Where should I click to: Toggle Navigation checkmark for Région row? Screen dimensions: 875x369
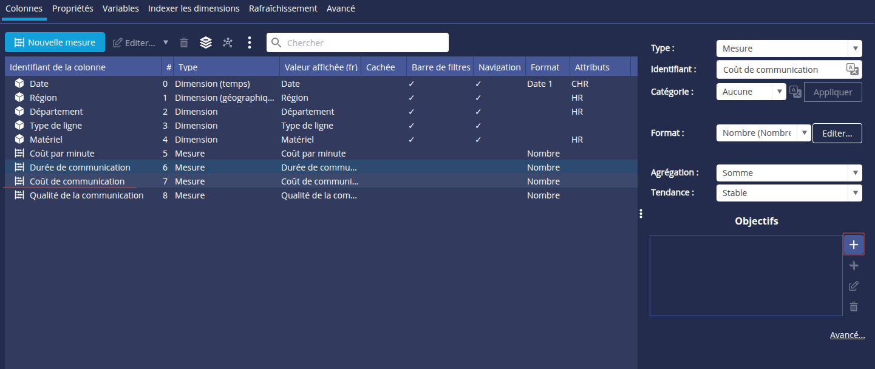coord(478,98)
